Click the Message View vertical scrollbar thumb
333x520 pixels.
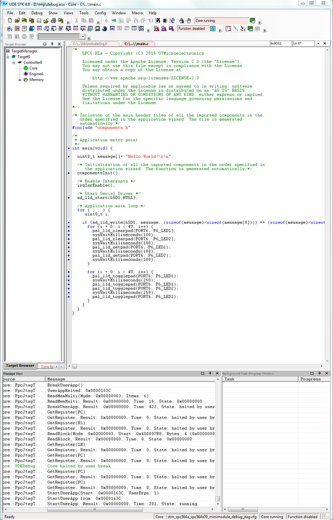(x=217, y=499)
